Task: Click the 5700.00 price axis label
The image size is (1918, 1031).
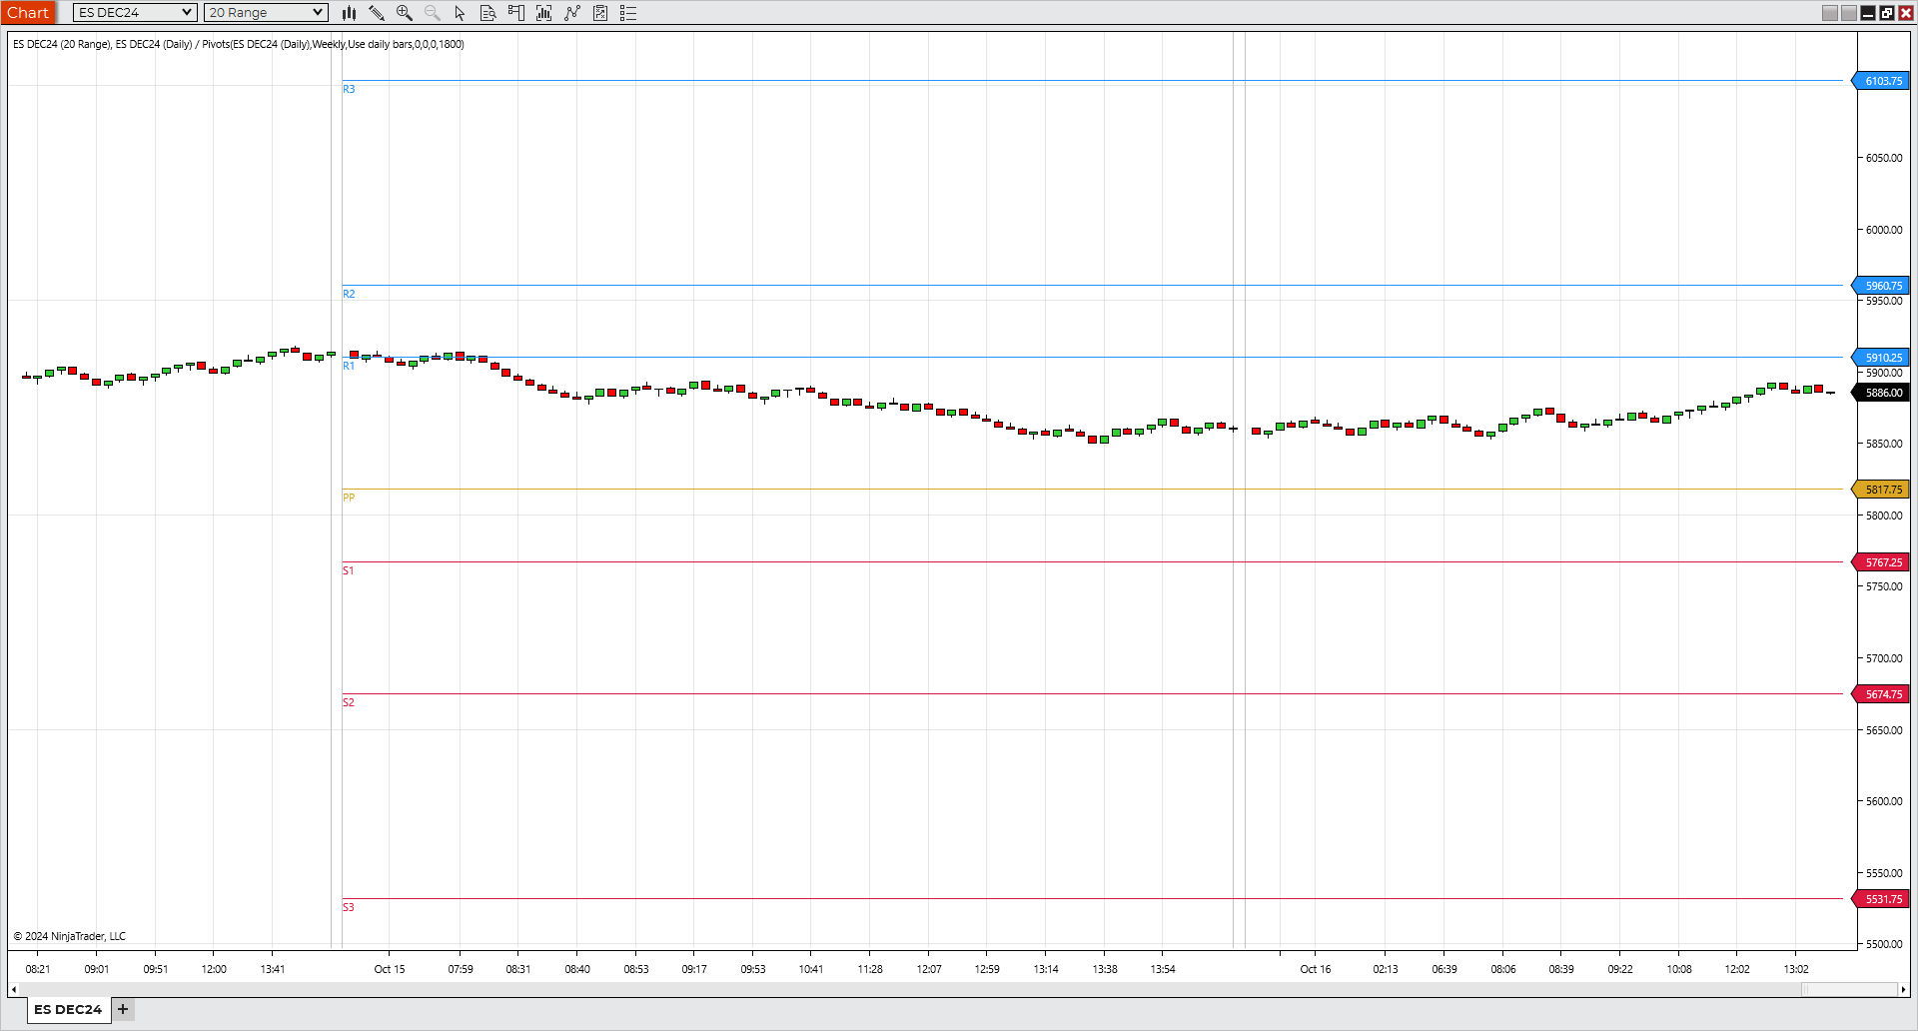Action: (1884, 658)
